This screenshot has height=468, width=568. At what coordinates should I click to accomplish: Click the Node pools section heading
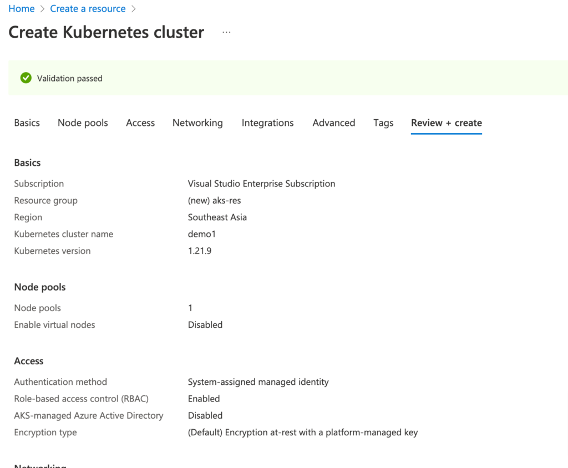tap(39, 287)
